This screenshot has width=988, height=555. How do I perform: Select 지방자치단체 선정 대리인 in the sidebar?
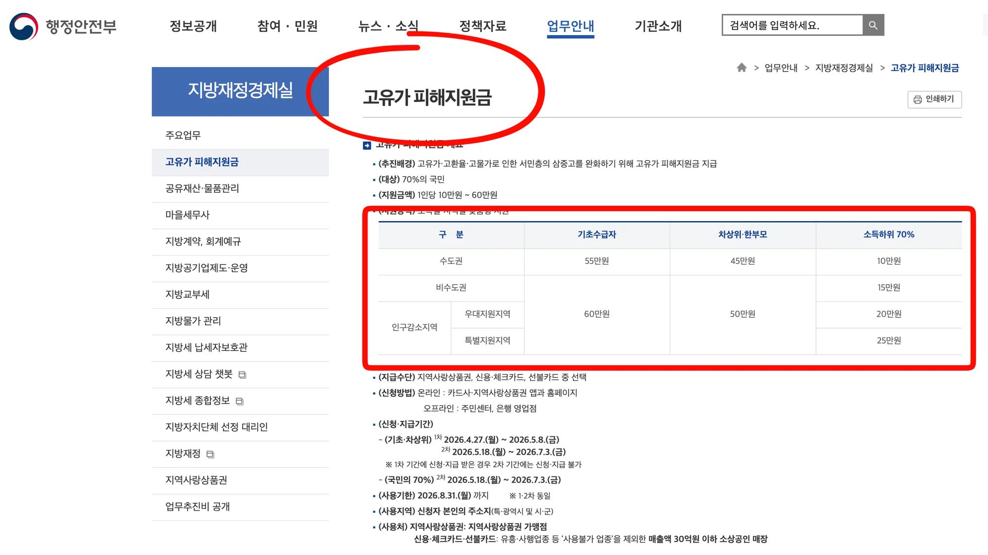coord(240,427)
